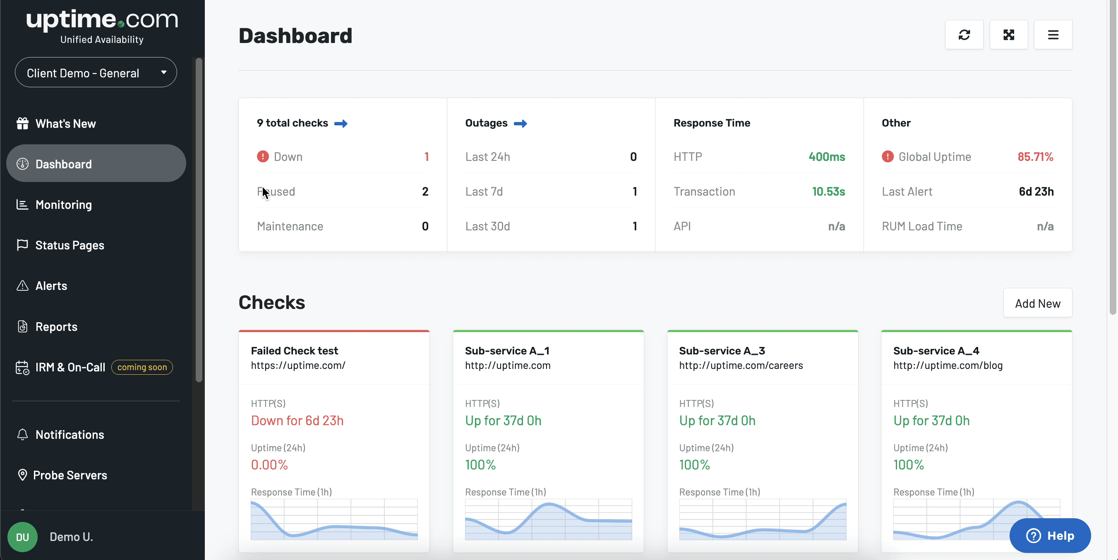Click the uptime.com logo
This screenshot has width=1118, height=560.
[102, 26]
